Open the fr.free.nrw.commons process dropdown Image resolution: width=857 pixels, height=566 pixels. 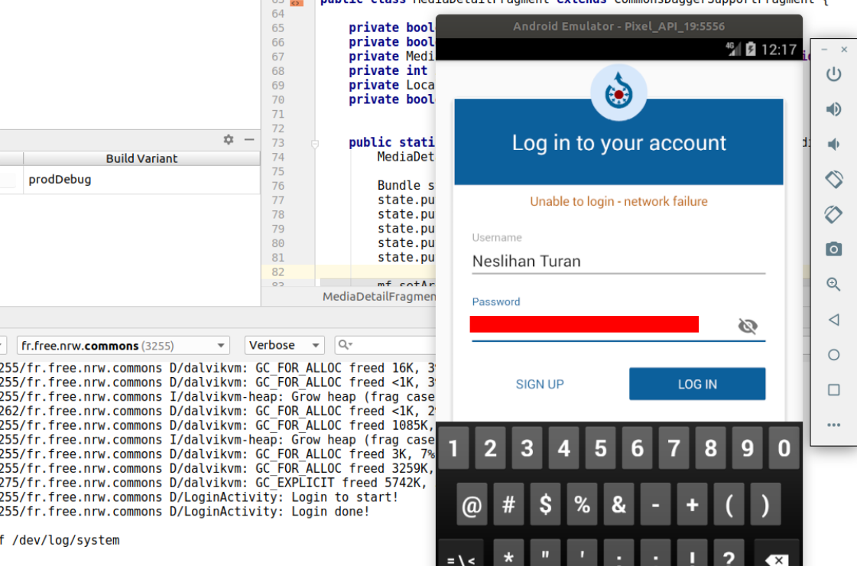122,345
